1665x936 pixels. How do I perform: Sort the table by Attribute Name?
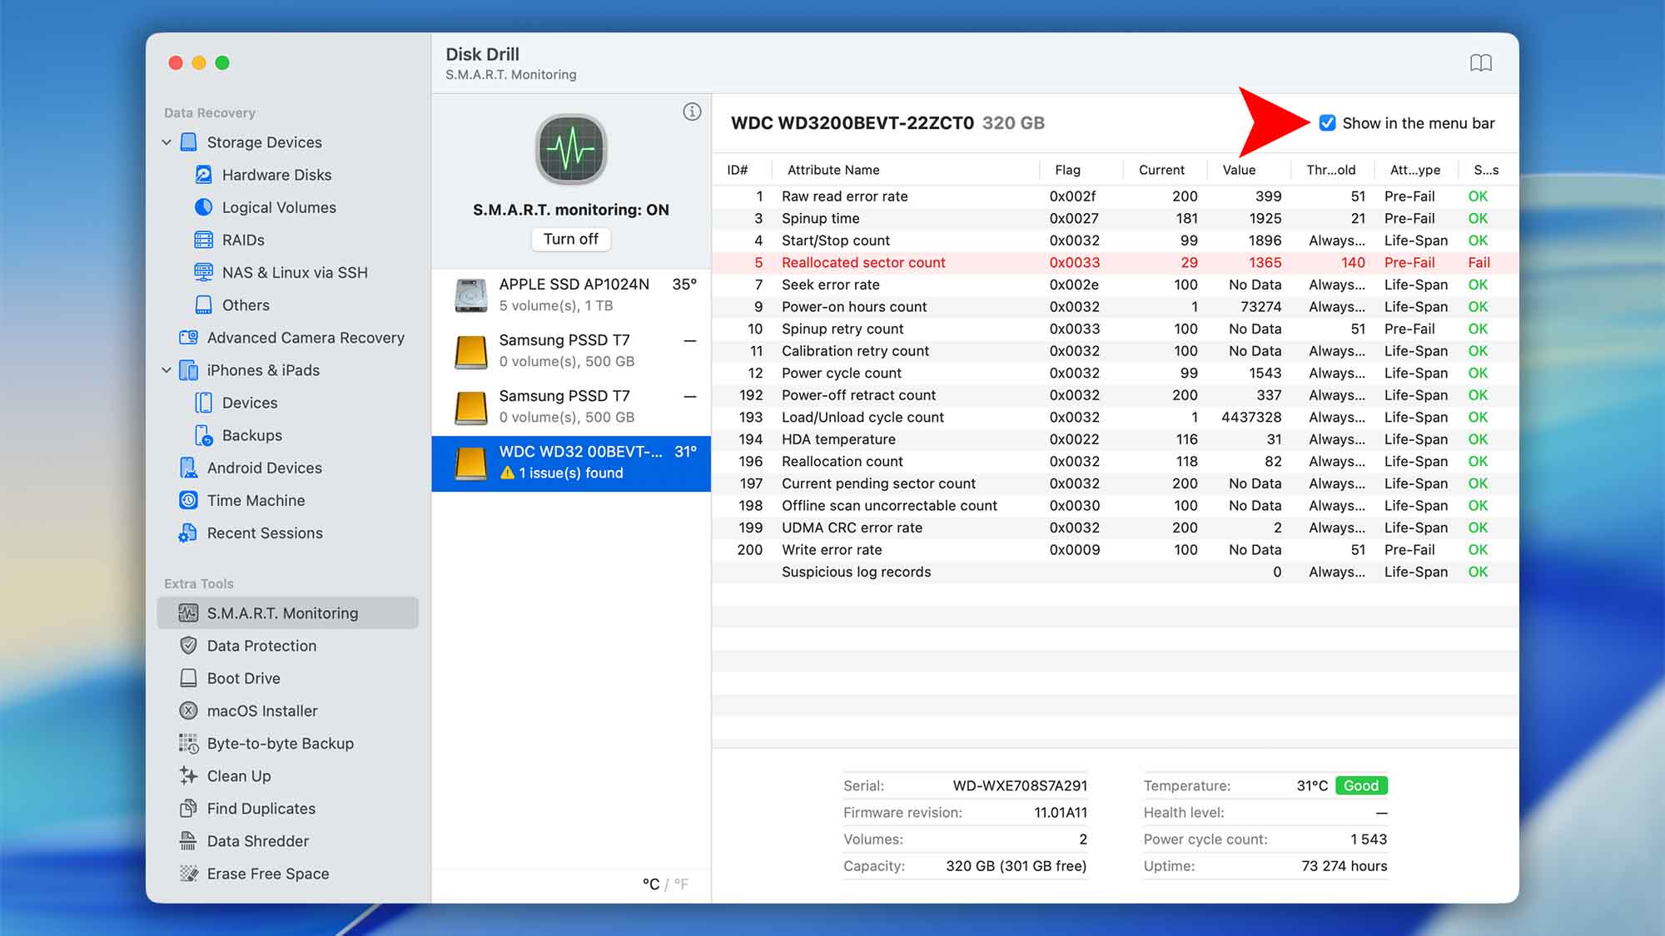pyautogui.click(x=832, y=170)
